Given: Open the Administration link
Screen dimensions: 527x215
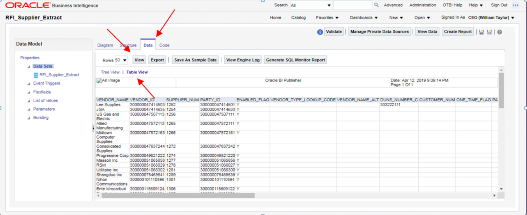Looking at the screenshot, I should point(423,5).
